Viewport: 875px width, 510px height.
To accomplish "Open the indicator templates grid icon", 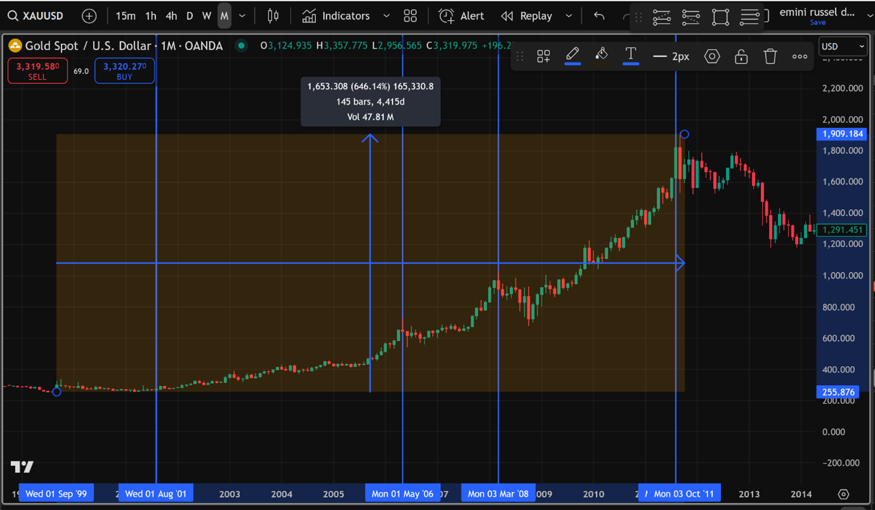I will 411,16.
